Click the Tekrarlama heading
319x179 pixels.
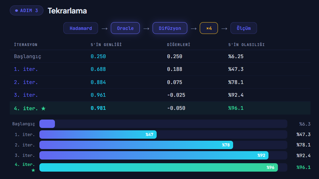[67, 11]
